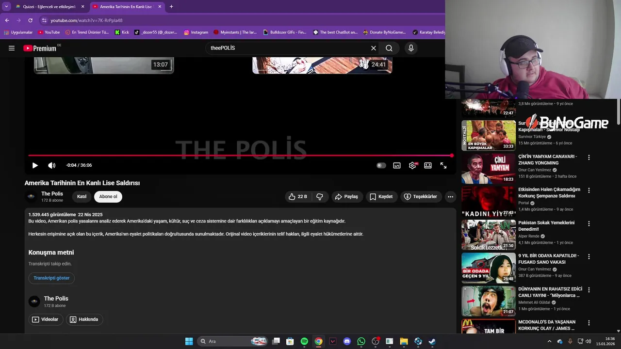Open the channel Hakkında button

(84, 319)
